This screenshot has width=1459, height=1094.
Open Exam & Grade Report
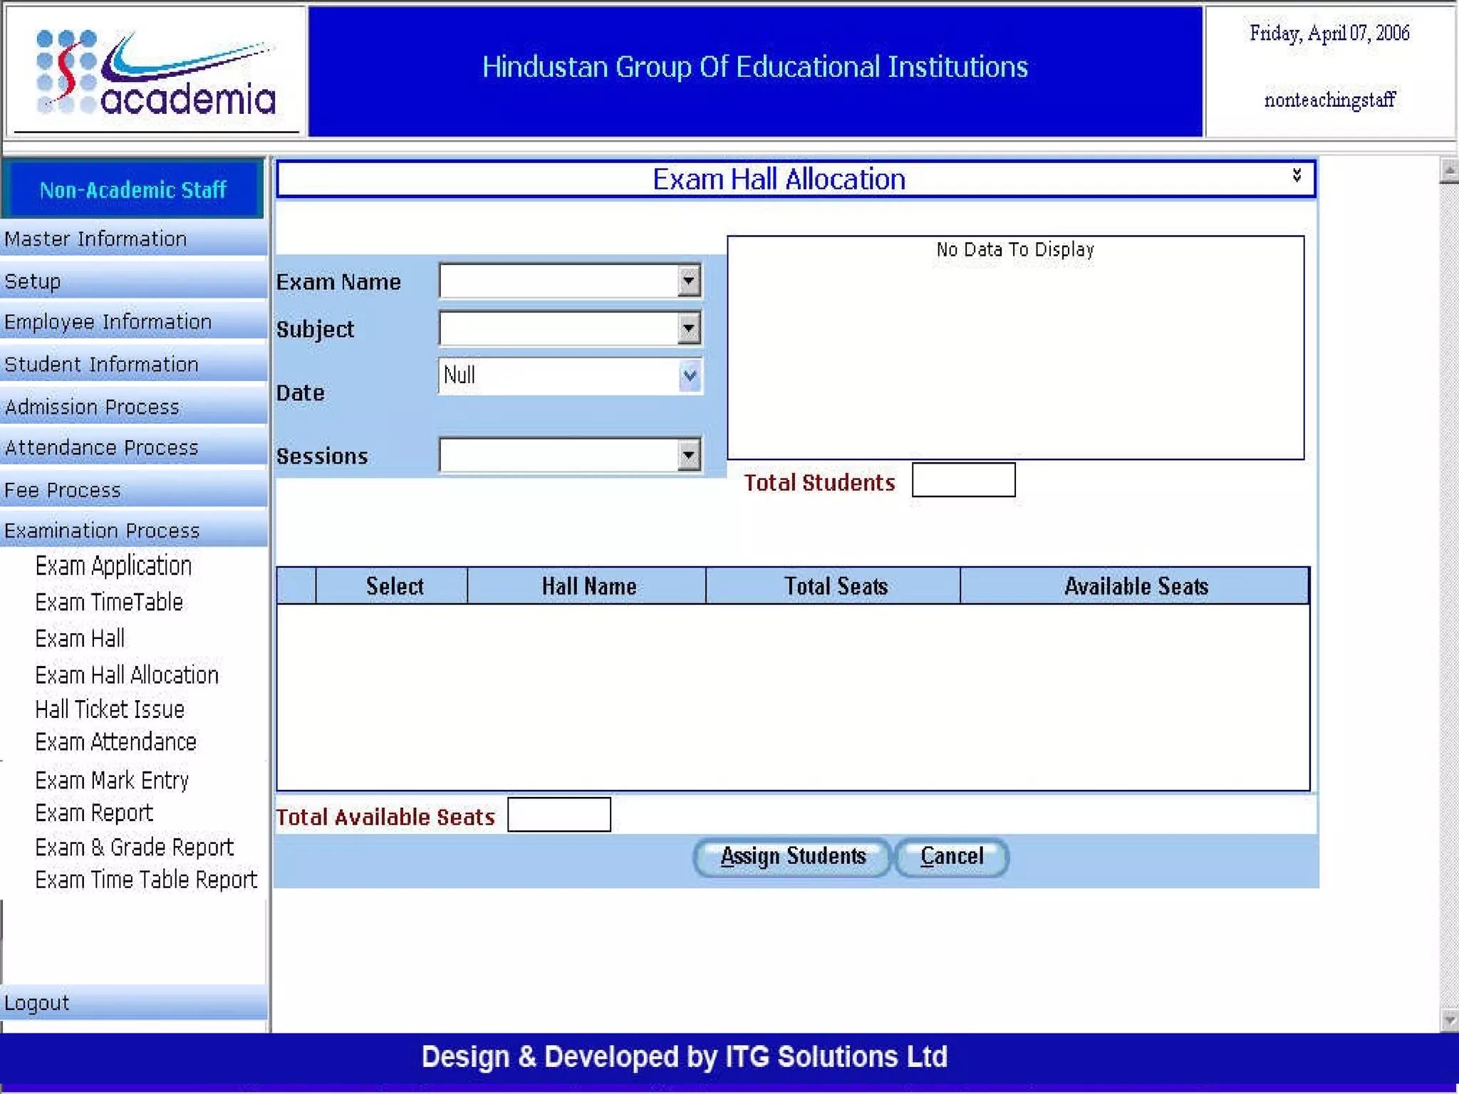click(134, 848)
